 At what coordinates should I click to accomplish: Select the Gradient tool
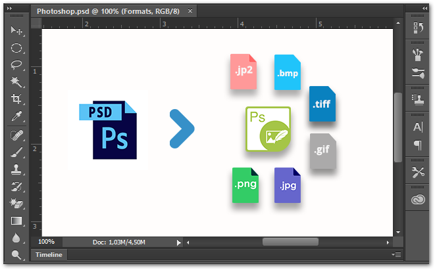click(16, 221)
